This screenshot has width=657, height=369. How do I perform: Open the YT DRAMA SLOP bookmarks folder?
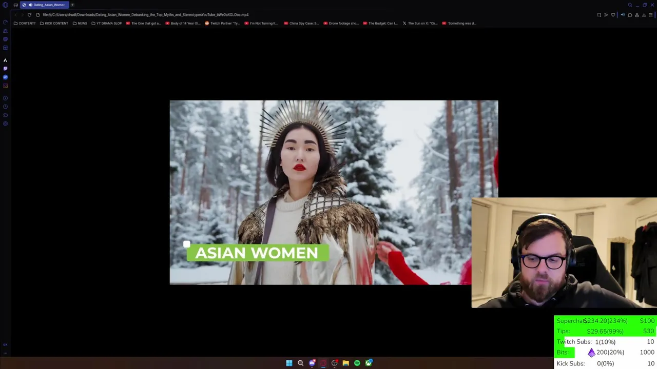(x=106, y=23)
